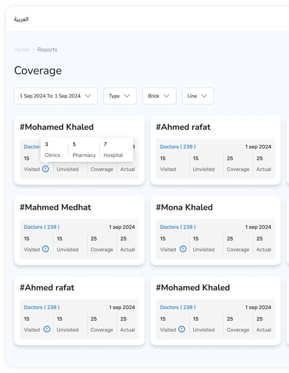Click the info icon in Mahmed Medhat card
Image resolution: width=289 pixels, height=373 pixels.
click(x=46, y=249)
